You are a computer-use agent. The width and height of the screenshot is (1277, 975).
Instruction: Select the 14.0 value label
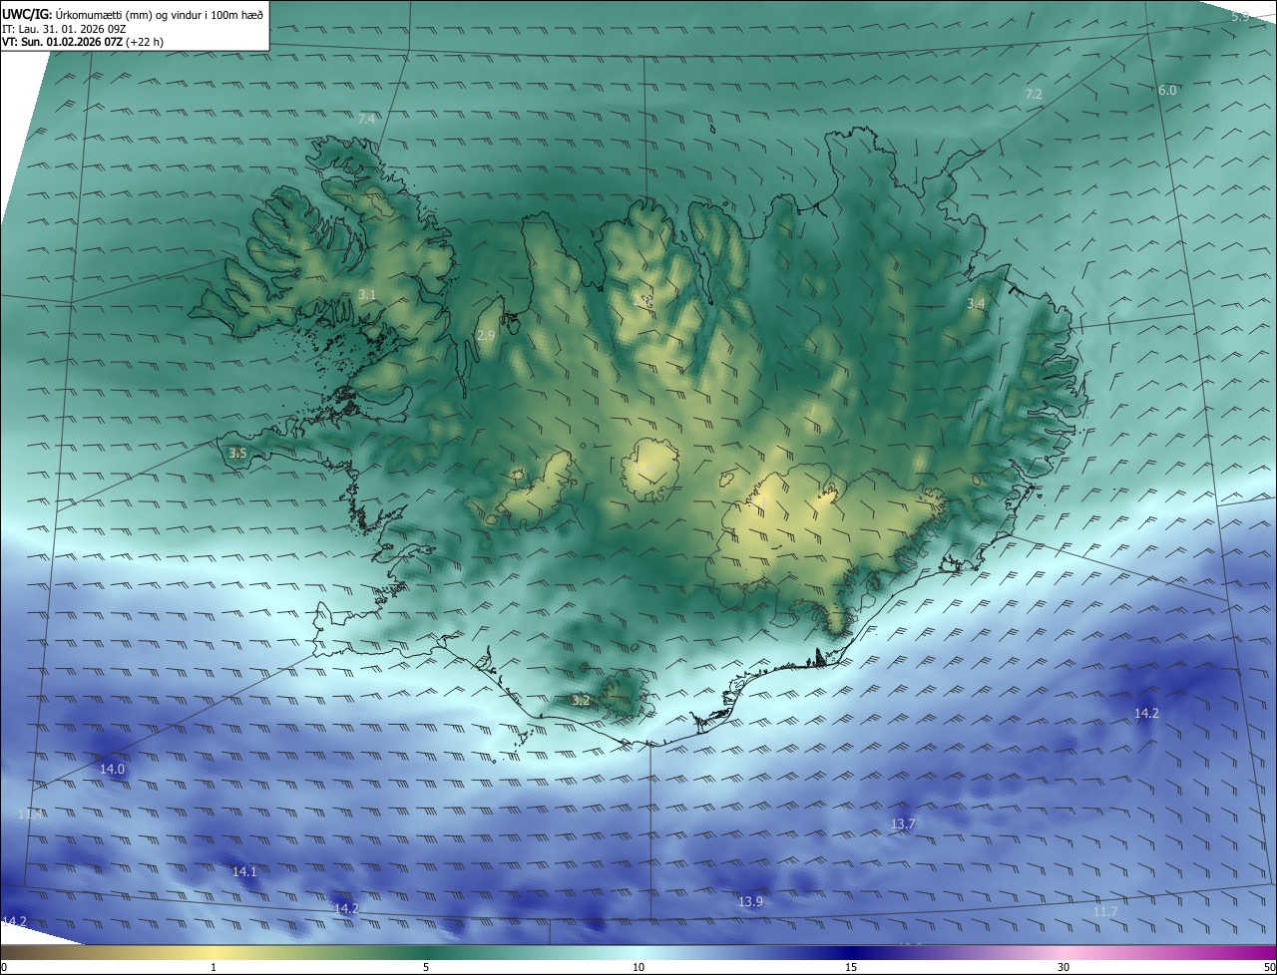point(113,769)
